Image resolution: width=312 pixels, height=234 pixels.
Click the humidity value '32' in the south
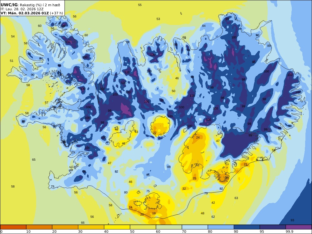184,189
